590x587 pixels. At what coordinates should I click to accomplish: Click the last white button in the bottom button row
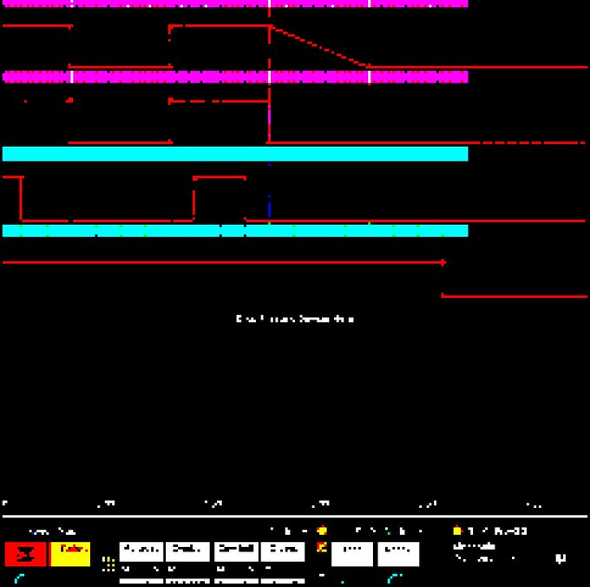tap(398, 554)
